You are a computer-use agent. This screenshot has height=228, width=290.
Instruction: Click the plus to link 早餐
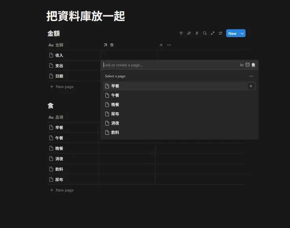251,86
